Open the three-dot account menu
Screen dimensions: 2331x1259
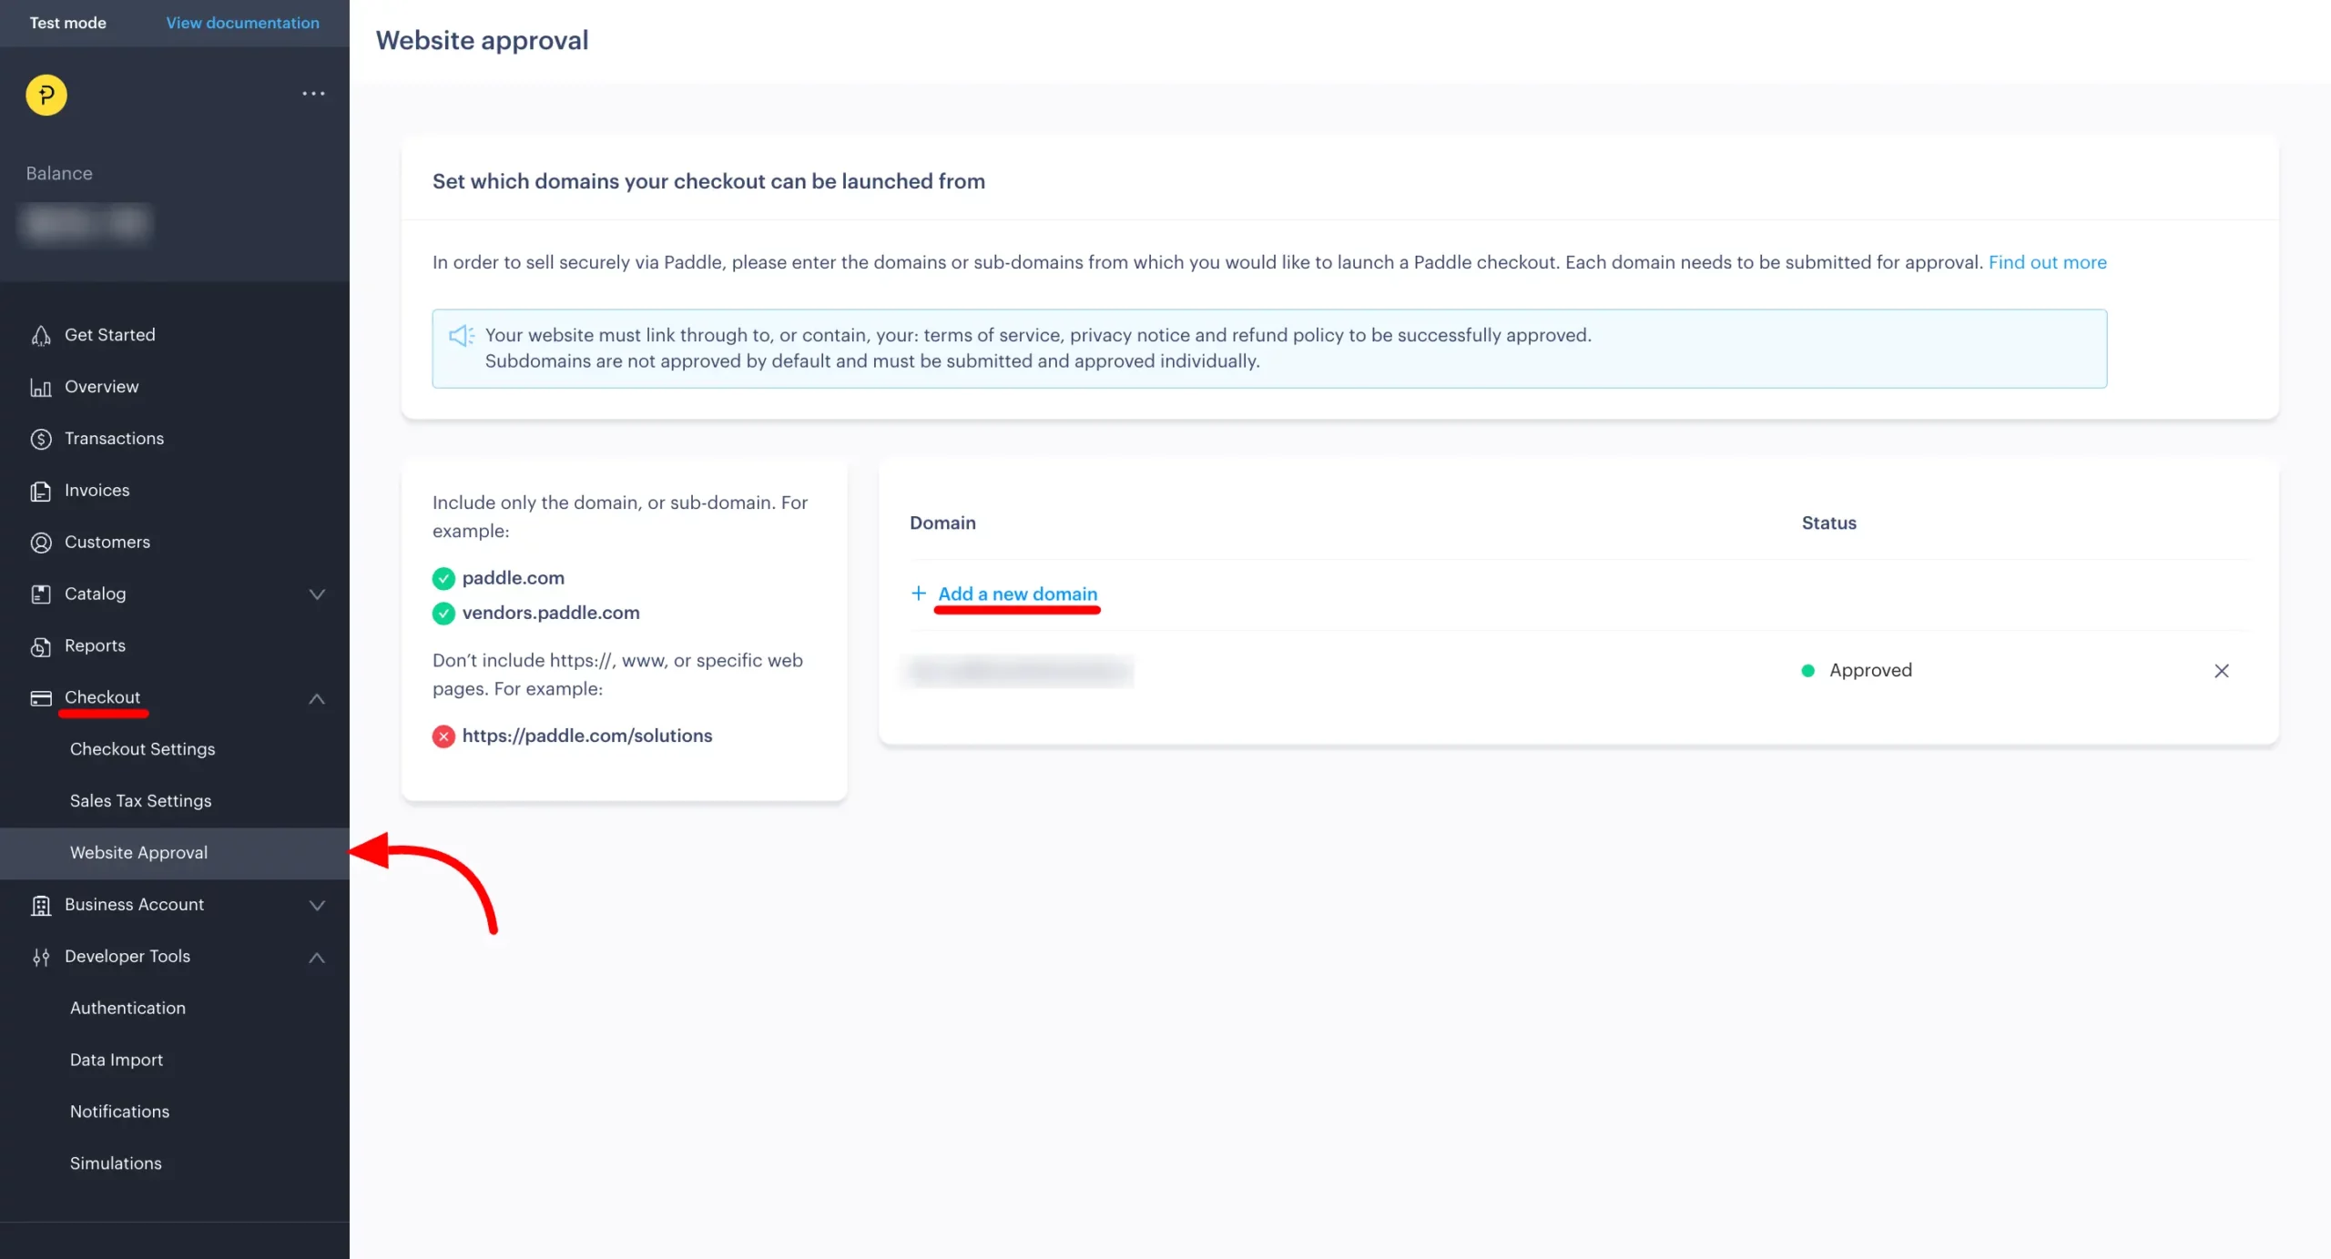[x=313, y=94]
